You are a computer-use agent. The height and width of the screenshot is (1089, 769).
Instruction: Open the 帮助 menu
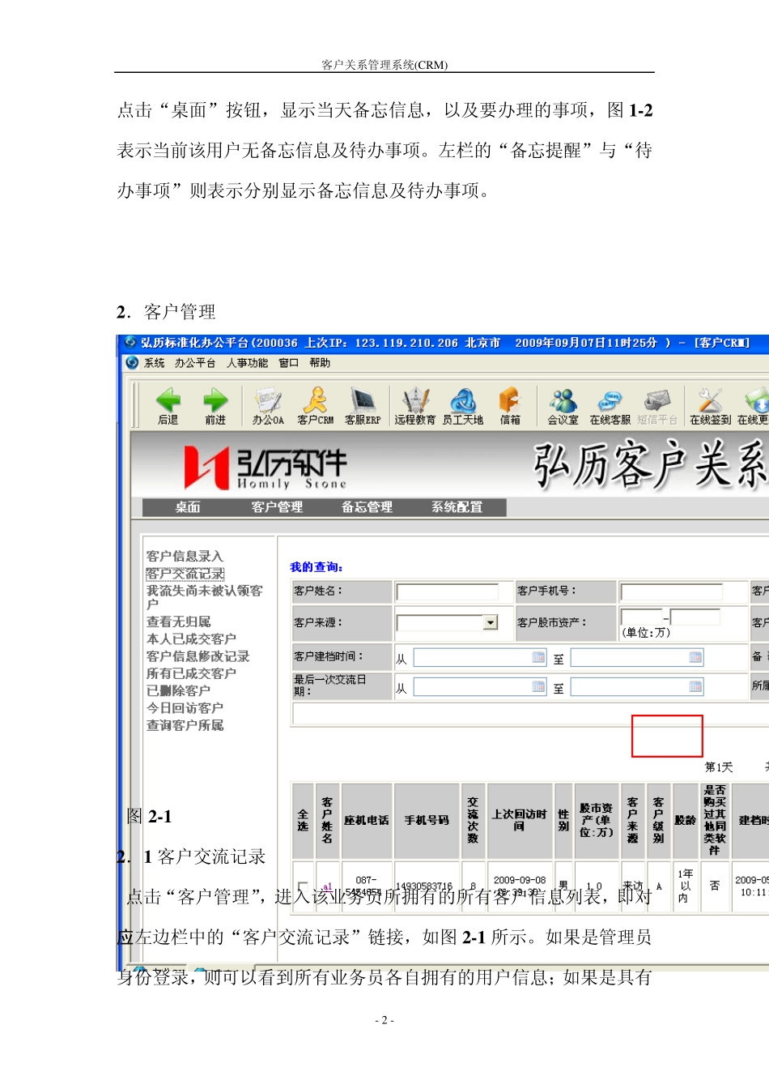coord(320,363)
